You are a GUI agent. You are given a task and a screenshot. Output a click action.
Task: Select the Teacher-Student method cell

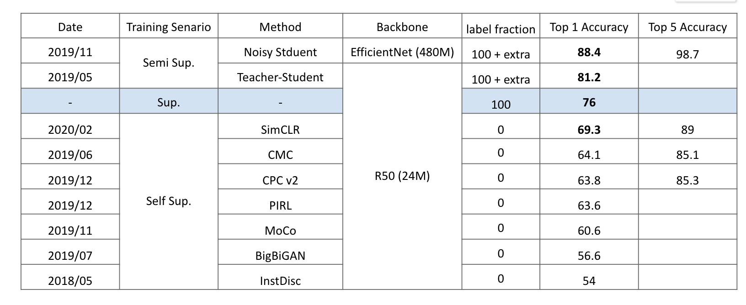pos(280,77)
